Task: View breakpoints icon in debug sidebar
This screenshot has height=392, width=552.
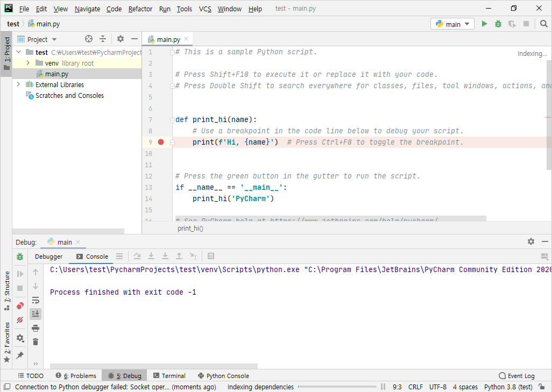Action: tap(20, 305)
